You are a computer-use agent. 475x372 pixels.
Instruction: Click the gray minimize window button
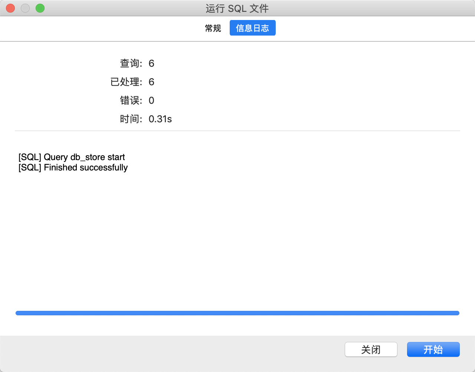click(25, 8)
